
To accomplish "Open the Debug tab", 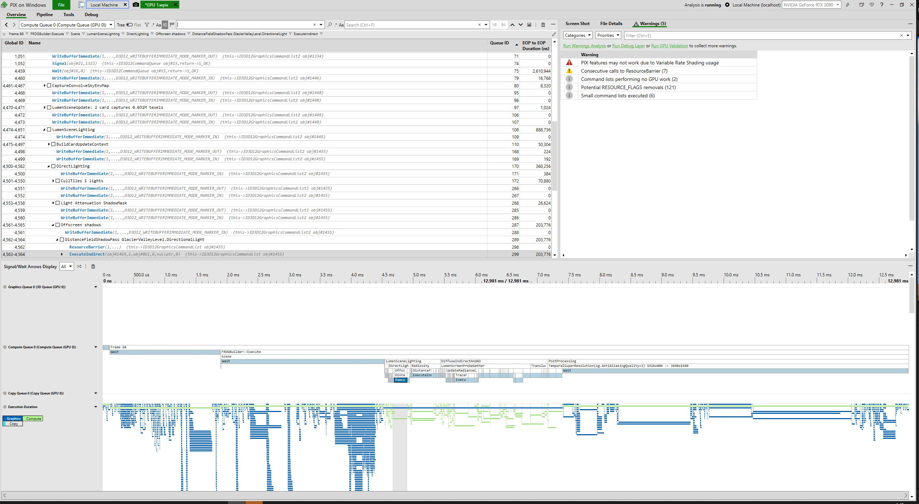I will click(91, 15).
